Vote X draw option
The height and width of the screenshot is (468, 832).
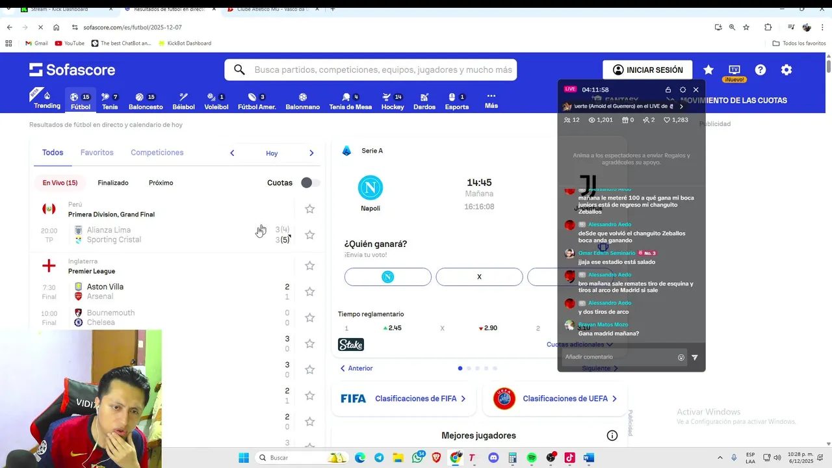pyautogui.click(x=479, y=277)
